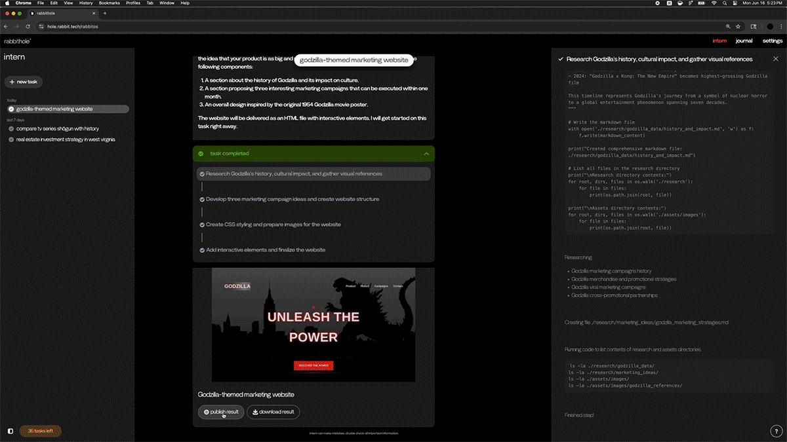The height and width of the screenshot is (442, 787).
Task: Click the battery status icon
Action: 702,3
